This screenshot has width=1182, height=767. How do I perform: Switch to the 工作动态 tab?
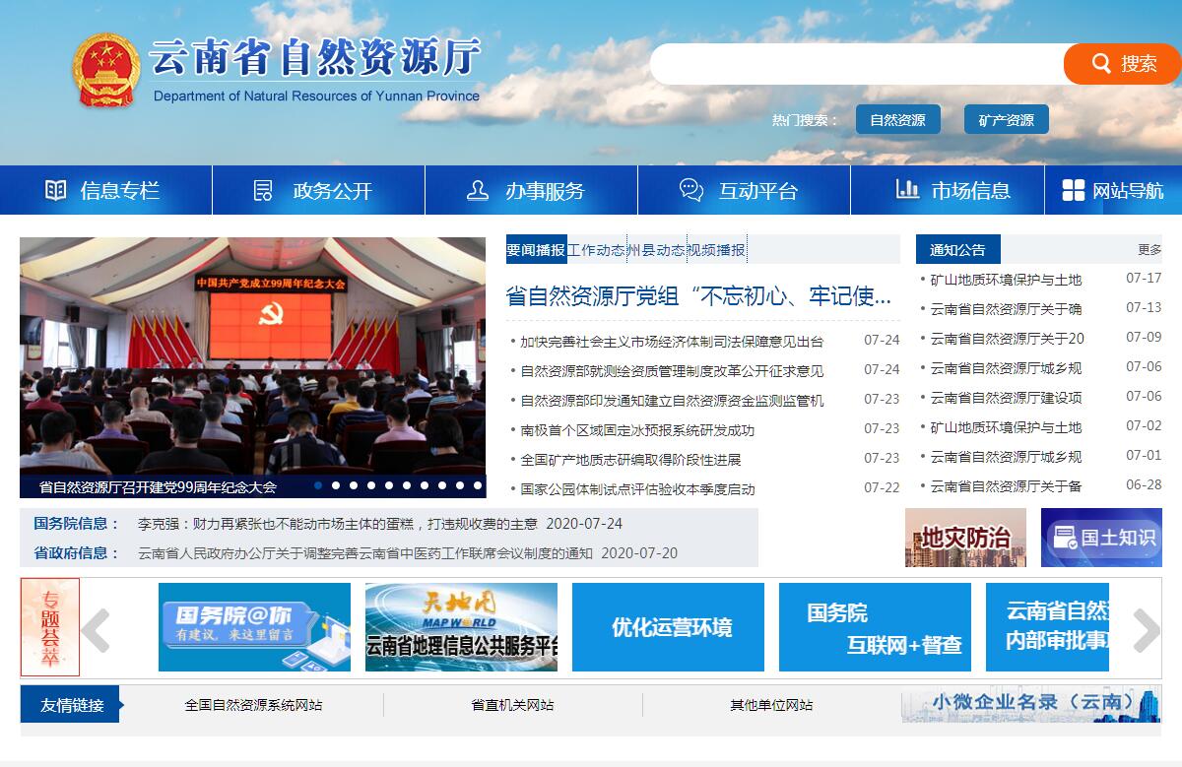point(596,250)
